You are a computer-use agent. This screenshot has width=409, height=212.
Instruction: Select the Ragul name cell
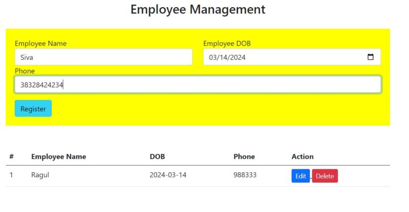coord(40,175)
